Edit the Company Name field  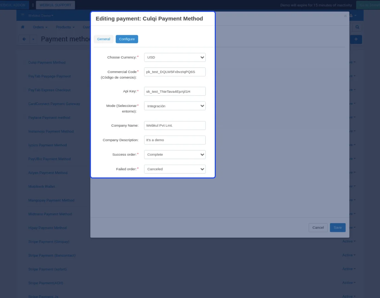175,126
